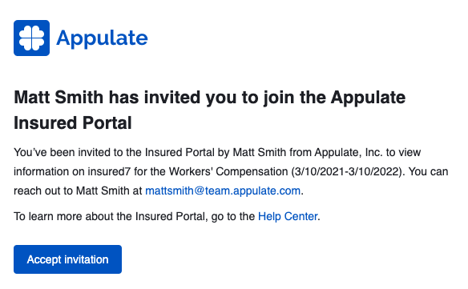
Task: Click 'Insured Portal' on heading's second line
Action: click(x=73, y=122)
